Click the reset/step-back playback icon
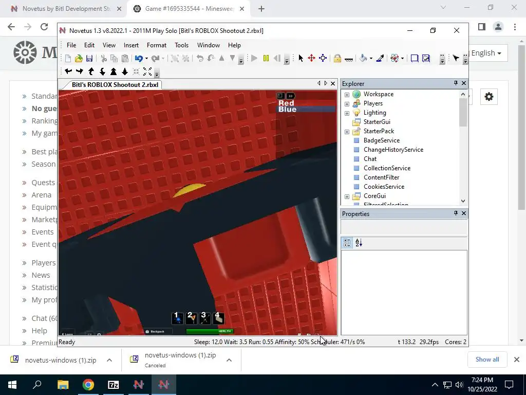 (x=277, y=59)
